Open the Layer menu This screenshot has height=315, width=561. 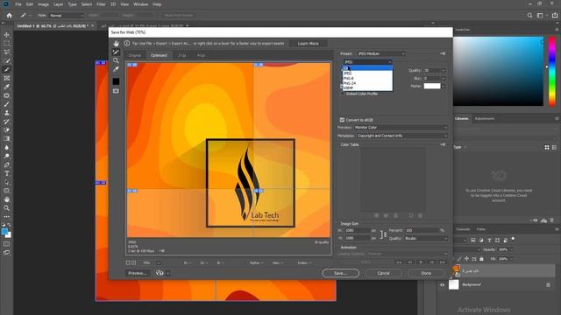click(x=58, y=4)
